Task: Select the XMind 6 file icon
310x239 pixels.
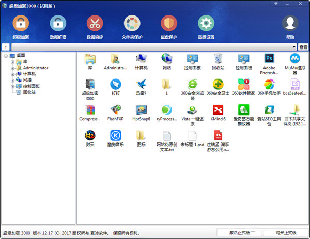Action: [x=218, y=109]
